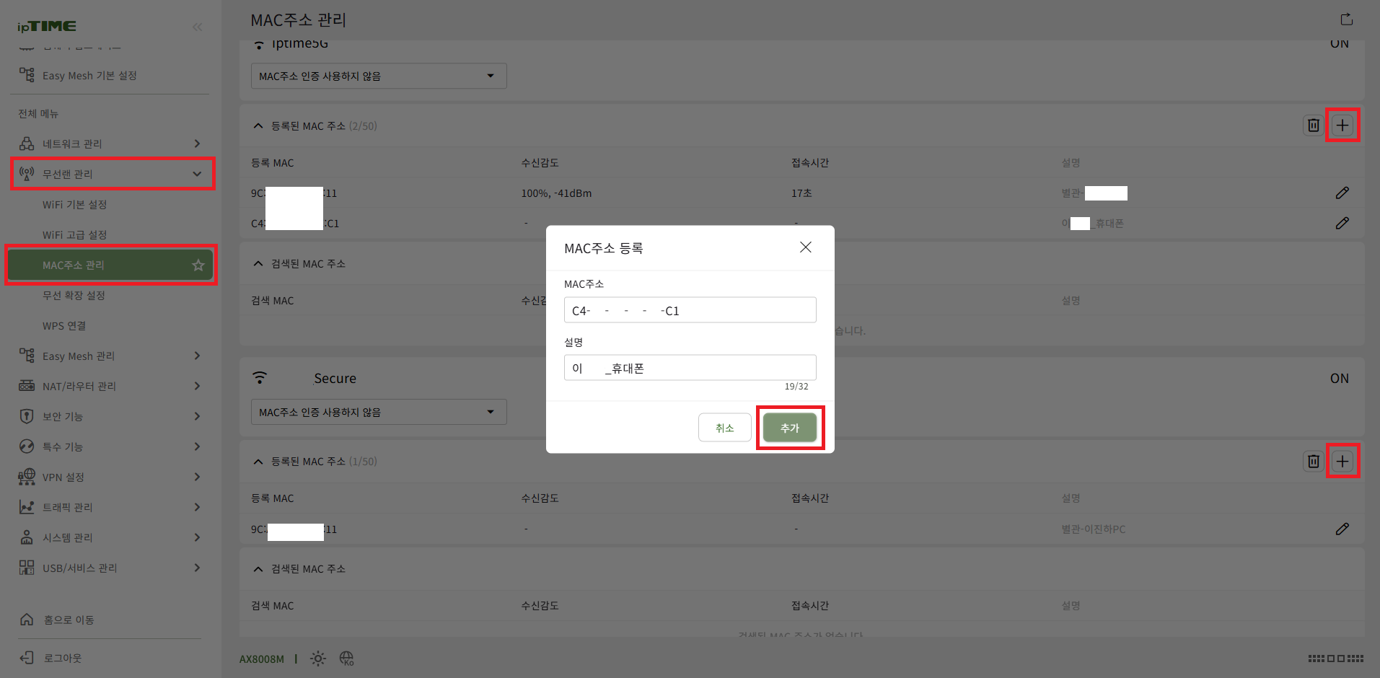
Task: Click 트래픽 관리 chart icon
Action: (27, 507)
